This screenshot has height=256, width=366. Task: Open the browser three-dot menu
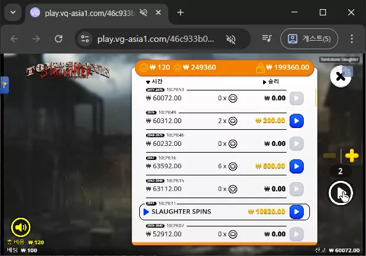click(x=352, y=39)
